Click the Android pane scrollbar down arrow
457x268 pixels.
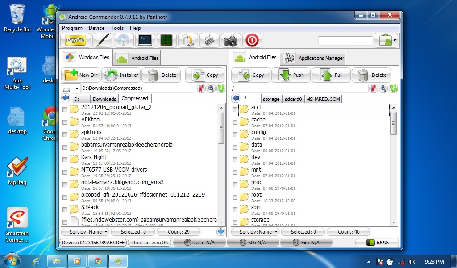[394, 222]
